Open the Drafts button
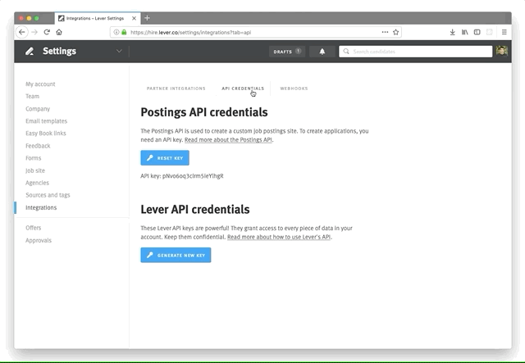Screen dimensions: 525x363 (x=287, y=52)
